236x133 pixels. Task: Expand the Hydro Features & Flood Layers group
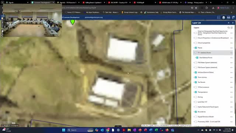[x=194, y=107]
